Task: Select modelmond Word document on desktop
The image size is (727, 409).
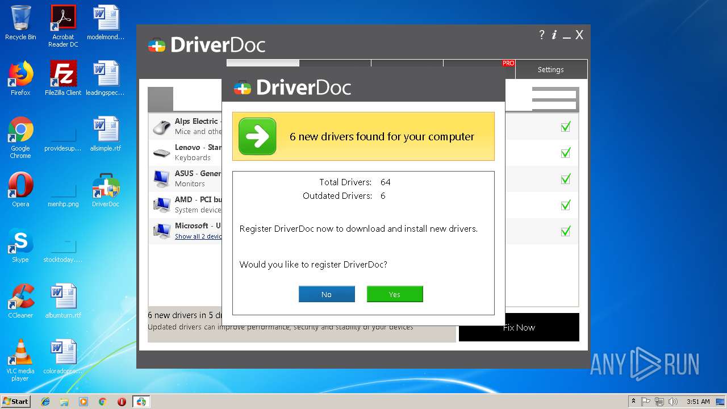Action: pyautogui.click(x=106, y=23)
